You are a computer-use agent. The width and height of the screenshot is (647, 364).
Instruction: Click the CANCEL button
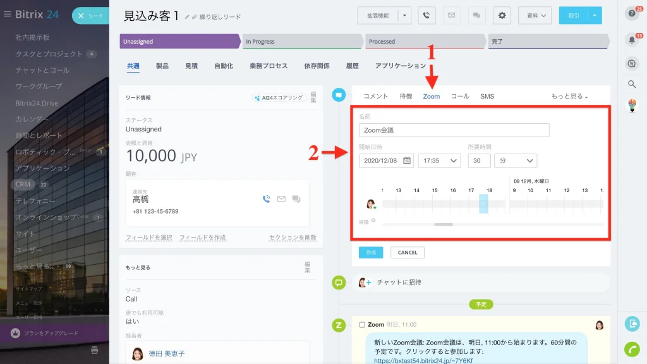408,253
